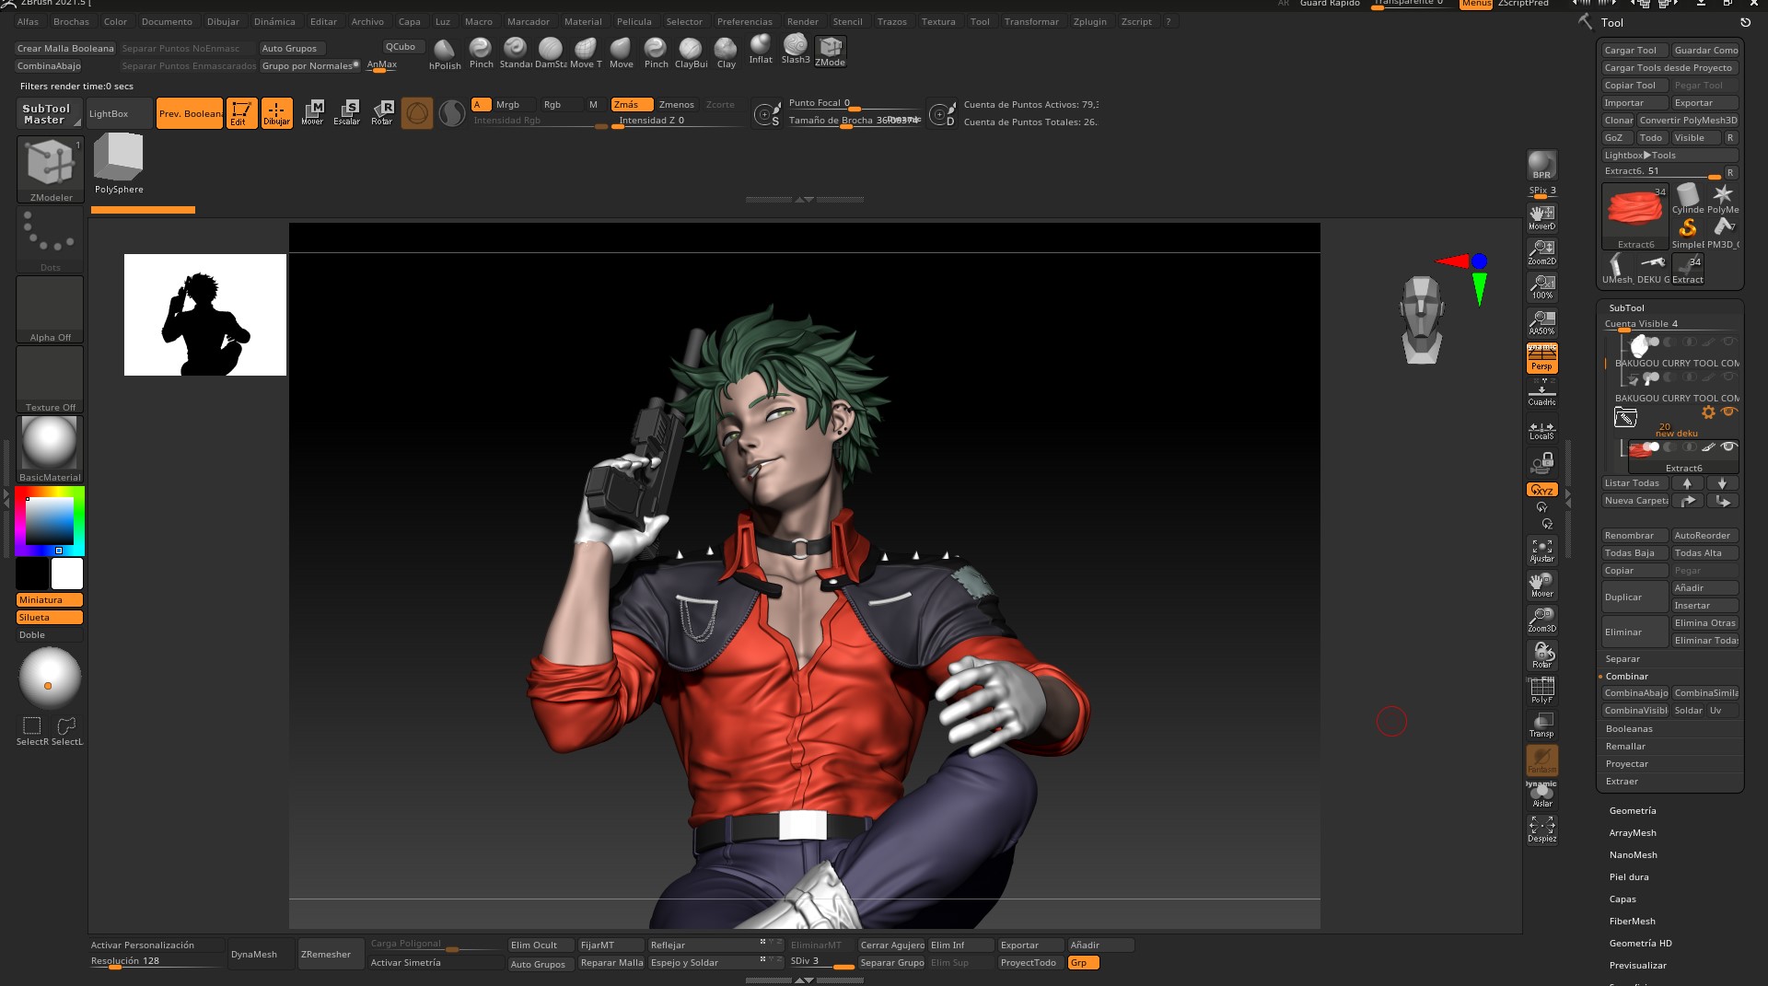Toggle Persp perspective view
Image resolution: width=1768 pixels, height=986 pixels.
click(x=1541, y=358)
